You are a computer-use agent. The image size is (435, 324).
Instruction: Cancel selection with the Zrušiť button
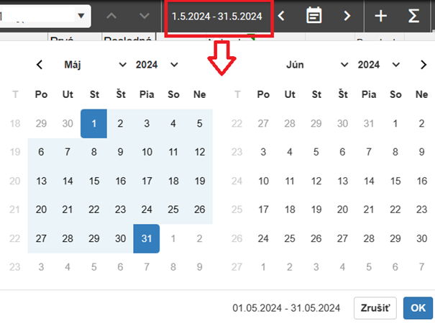(375, 308)
